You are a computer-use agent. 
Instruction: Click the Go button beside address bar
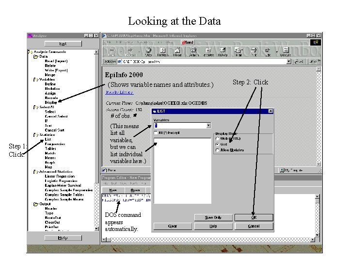click(x=300, y=62)
